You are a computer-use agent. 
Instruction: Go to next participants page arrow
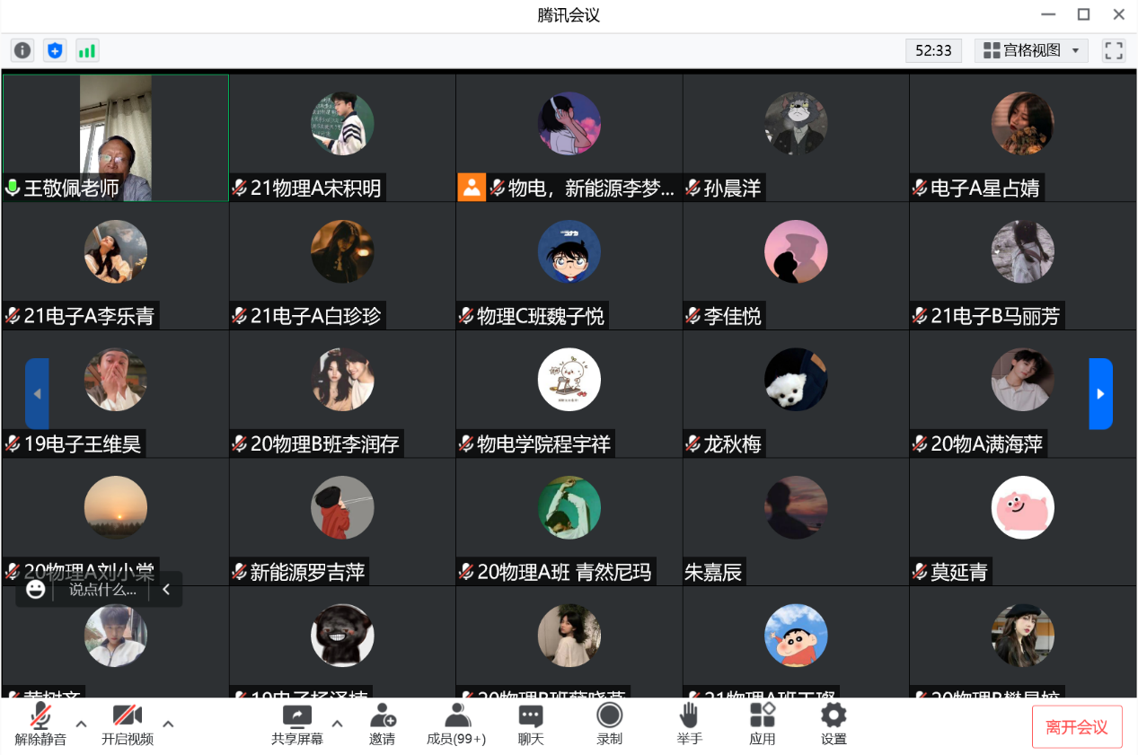tap(1101, 393)
